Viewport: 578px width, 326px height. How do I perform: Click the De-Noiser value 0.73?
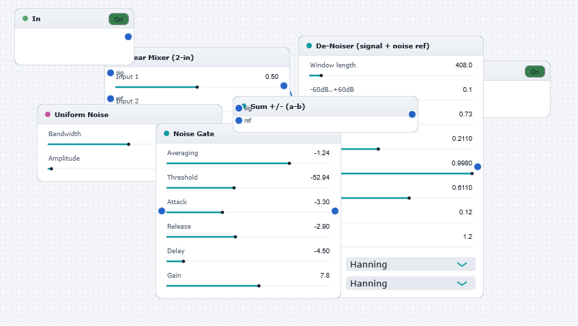pyautogui.click(x=465, y=114)
